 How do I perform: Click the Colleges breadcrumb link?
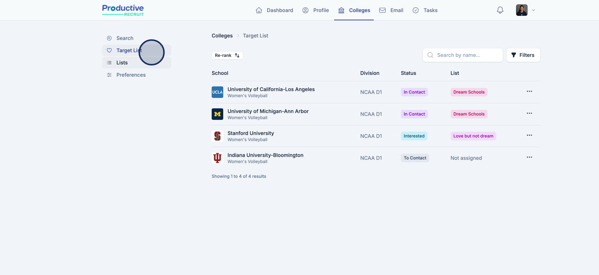coord(222,36)
